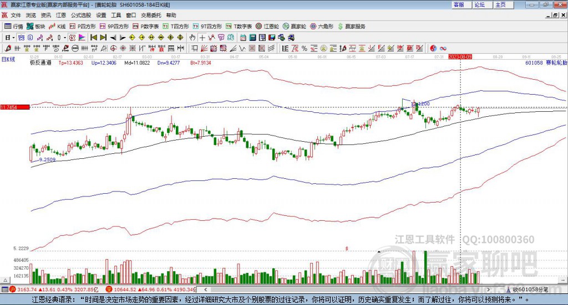
Task: Open the 9P四方形 tool
Action: [114, 27]
